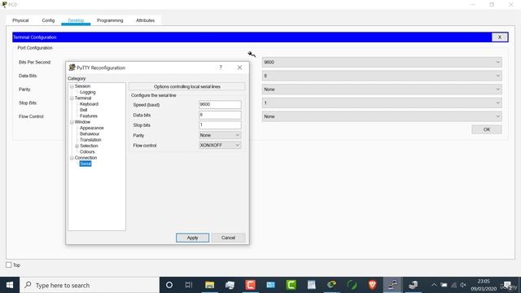Switch to the Physical tab

[x=20, y=20]
